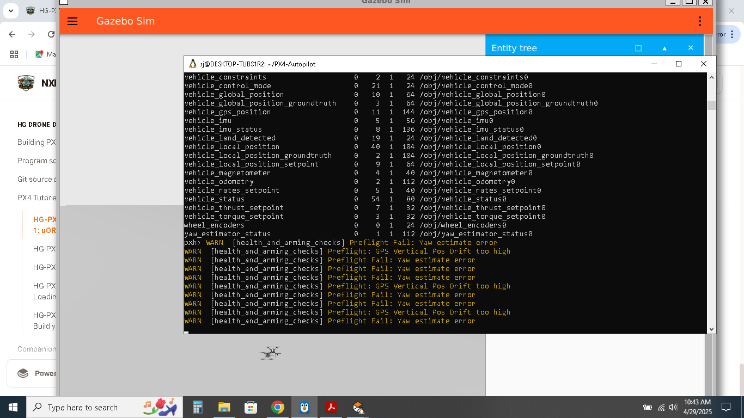Screen dimensions: 744x418
Task: Open Chrome tab search dropdown
Action: 10,10
